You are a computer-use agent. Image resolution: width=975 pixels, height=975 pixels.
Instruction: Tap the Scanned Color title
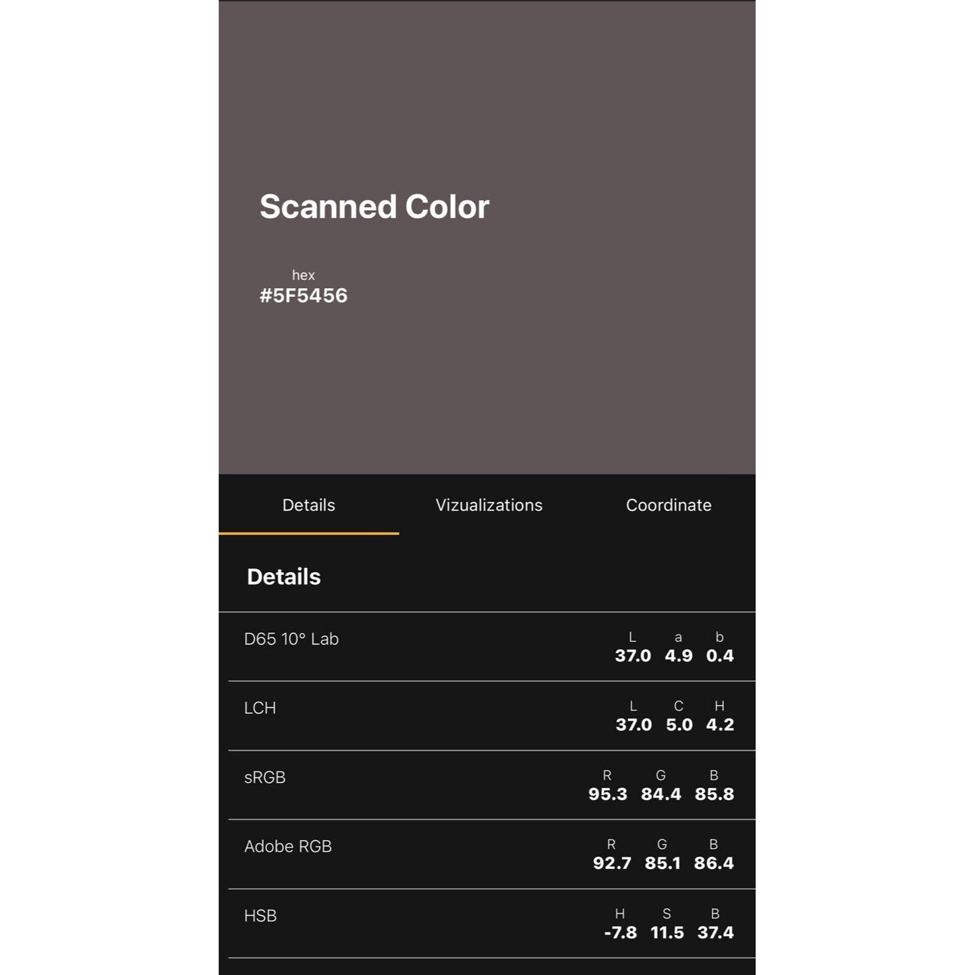(374, 206)
